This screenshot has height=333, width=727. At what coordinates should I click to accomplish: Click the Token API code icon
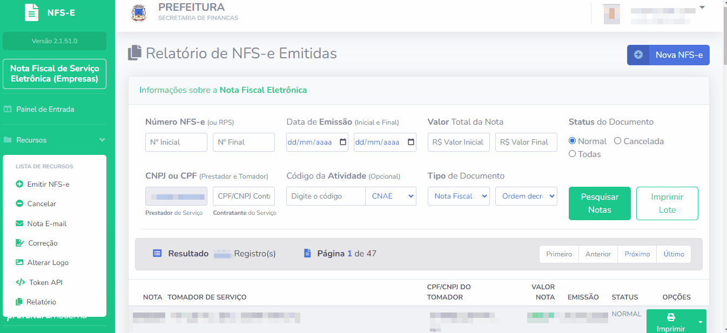pyautogui.click(x=20, y=282)
